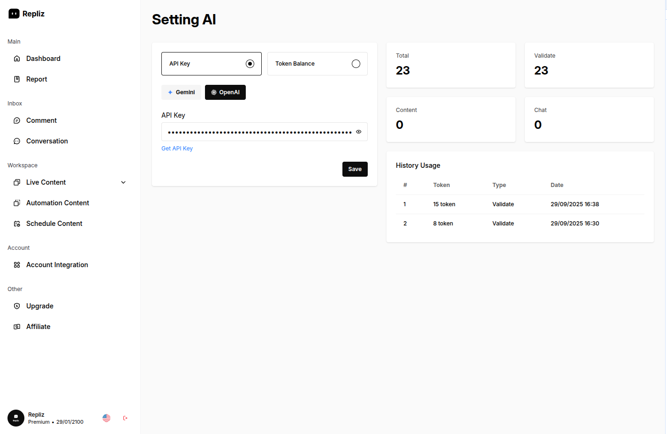Show the hidden API key with eye icon
The height and width of the screenshot is (434, 667).
tap(359, 132)
